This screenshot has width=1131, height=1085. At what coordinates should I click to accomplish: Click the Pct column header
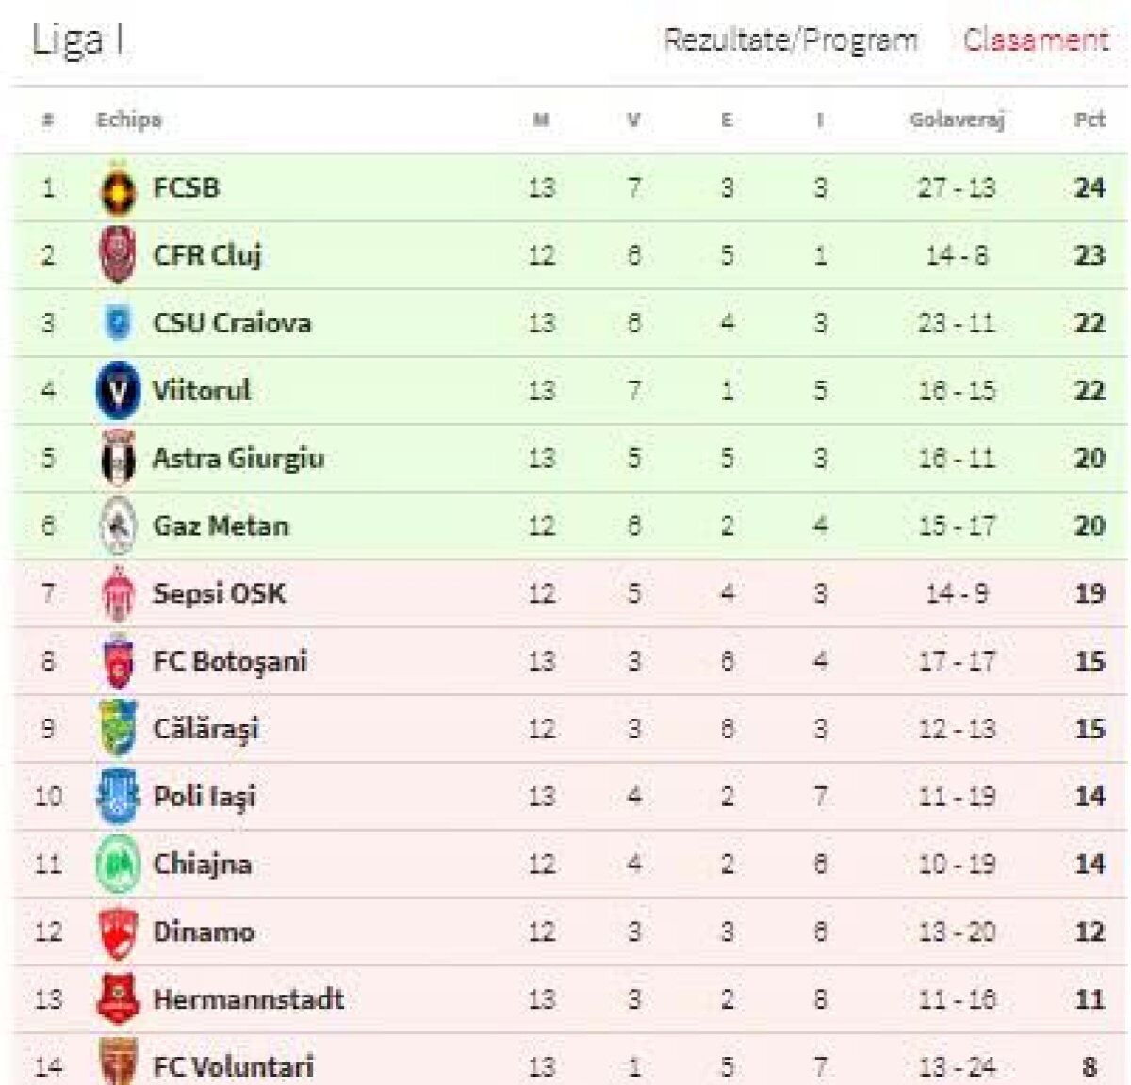pyautogui.click(x=1090, y=121)
